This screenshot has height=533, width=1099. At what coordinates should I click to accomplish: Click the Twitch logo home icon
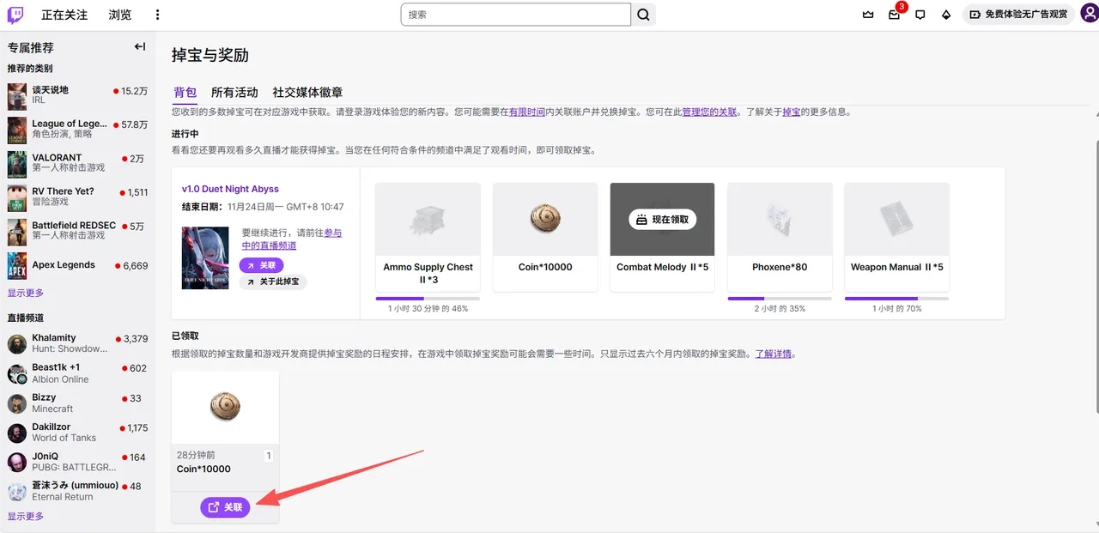15,15
